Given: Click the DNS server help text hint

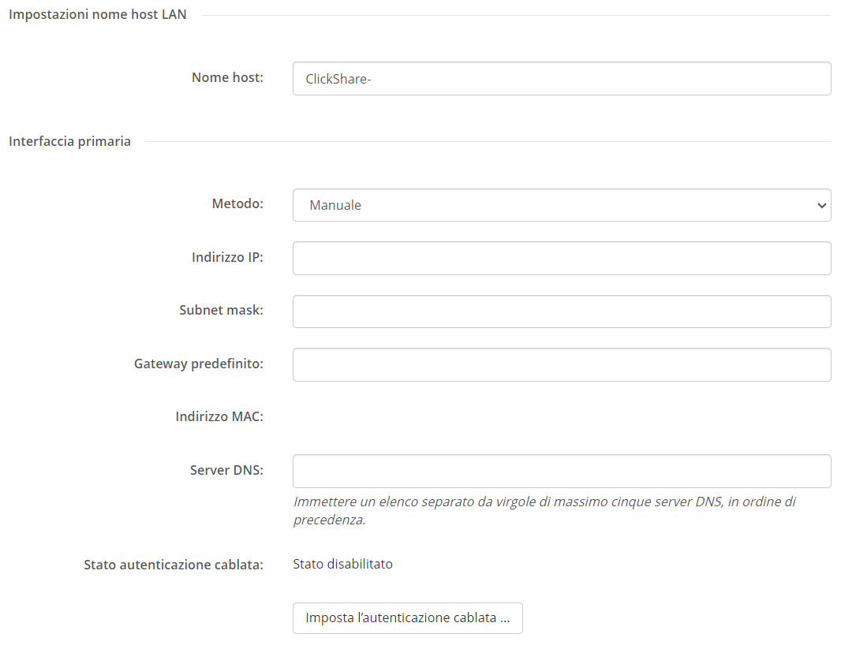Looking at the screenshot, I should coord(544,510).
